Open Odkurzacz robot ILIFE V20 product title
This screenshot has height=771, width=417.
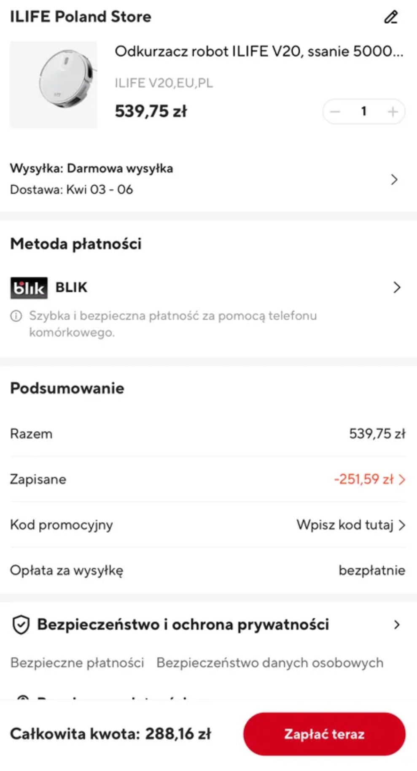259,51
